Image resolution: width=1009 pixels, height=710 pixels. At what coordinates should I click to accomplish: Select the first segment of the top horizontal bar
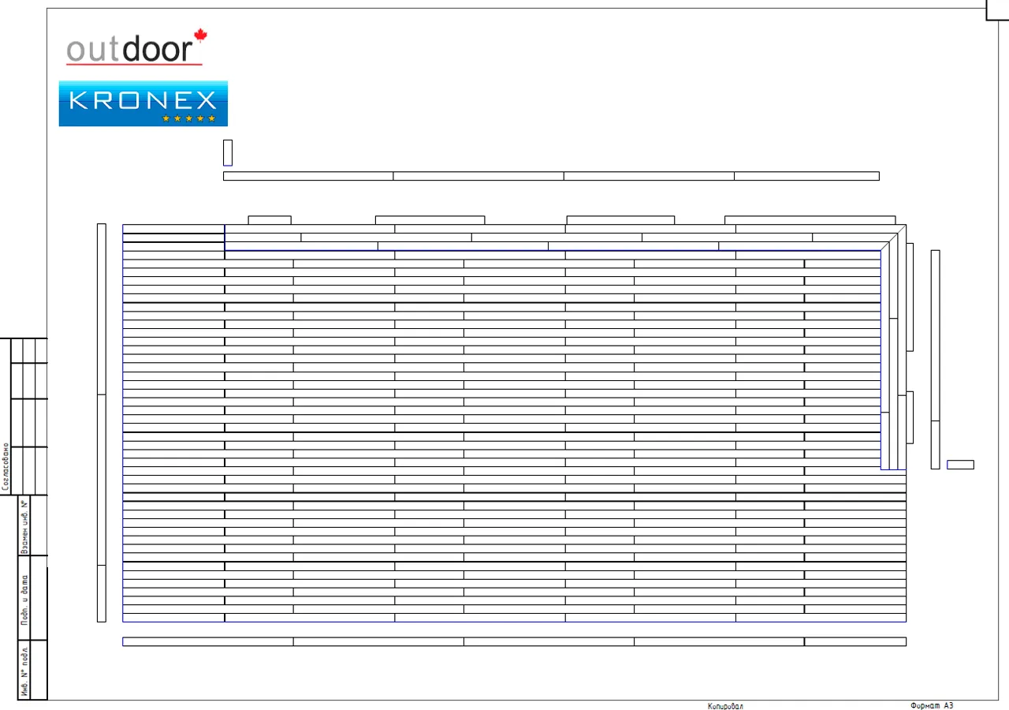click(308, 176)
